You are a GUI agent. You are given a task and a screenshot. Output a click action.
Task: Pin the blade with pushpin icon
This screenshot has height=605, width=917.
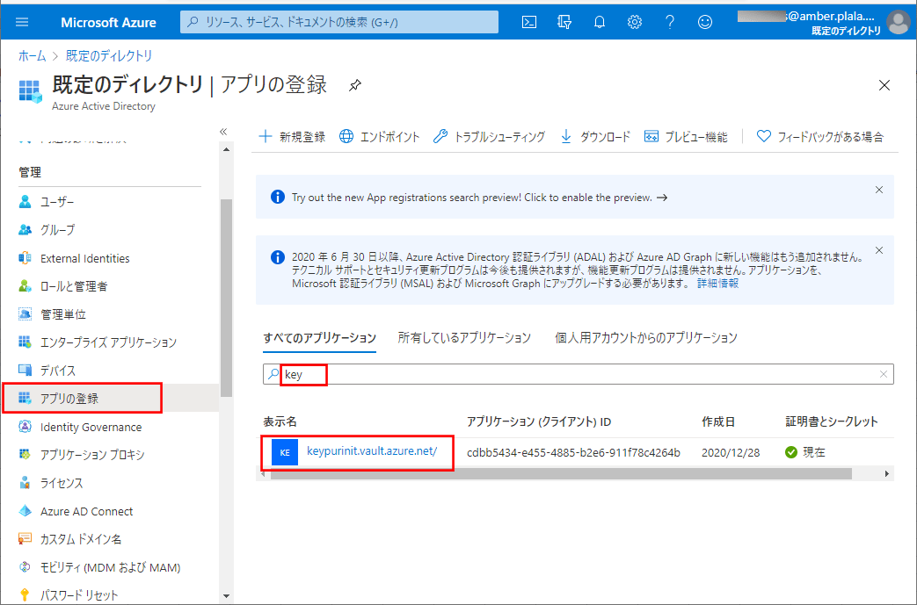tap(354, 85)
